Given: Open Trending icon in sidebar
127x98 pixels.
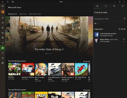Looking at the screenshot, I should pos(3,43).
